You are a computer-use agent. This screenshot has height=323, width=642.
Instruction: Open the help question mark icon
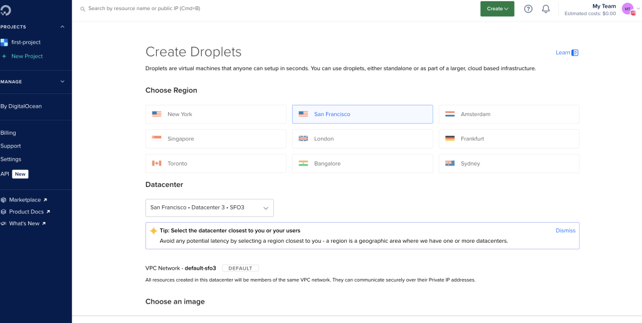tap(528, 9)
